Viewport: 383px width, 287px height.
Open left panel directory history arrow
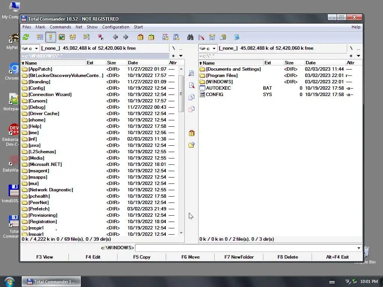tap(181, 56)
